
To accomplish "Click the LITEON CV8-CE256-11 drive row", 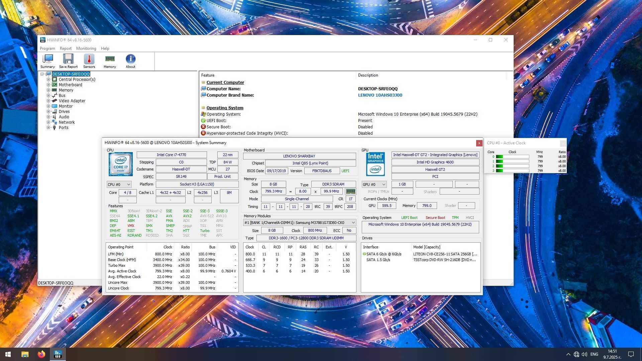I will coord(421,254).
